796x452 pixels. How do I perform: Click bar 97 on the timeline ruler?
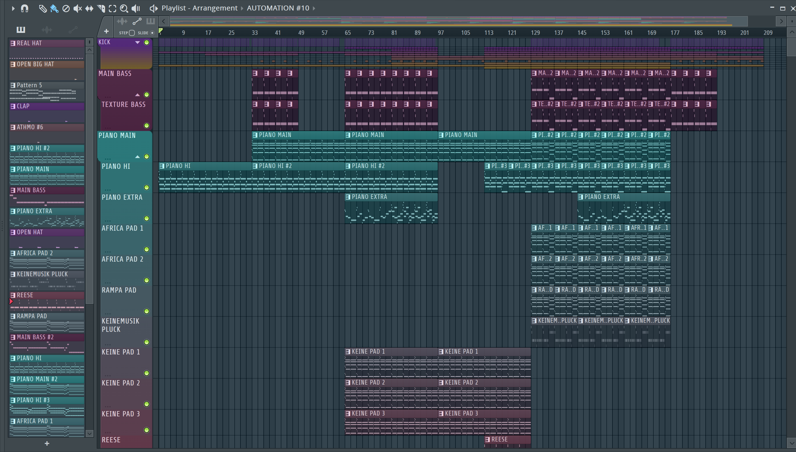click(x=441, y=33)
